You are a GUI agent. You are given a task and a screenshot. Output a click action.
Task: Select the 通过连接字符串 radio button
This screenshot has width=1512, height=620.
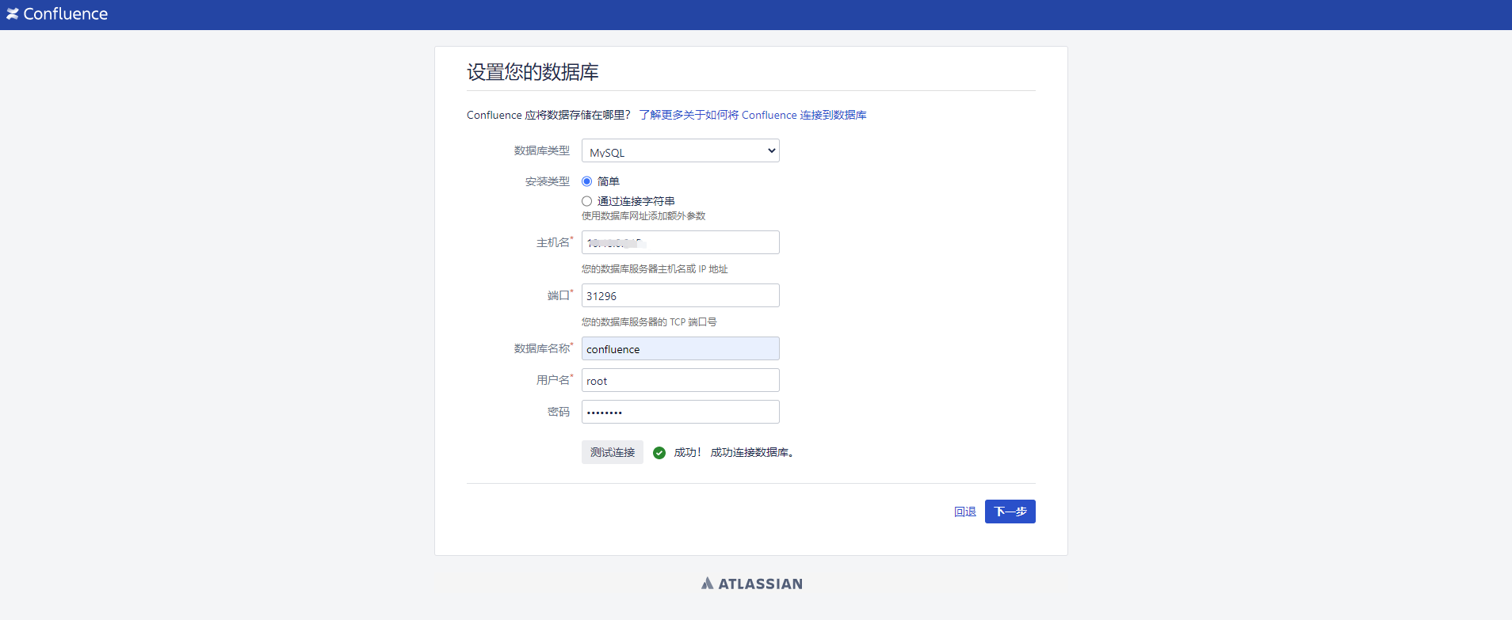pyautogui.click(x=587, y=201)
